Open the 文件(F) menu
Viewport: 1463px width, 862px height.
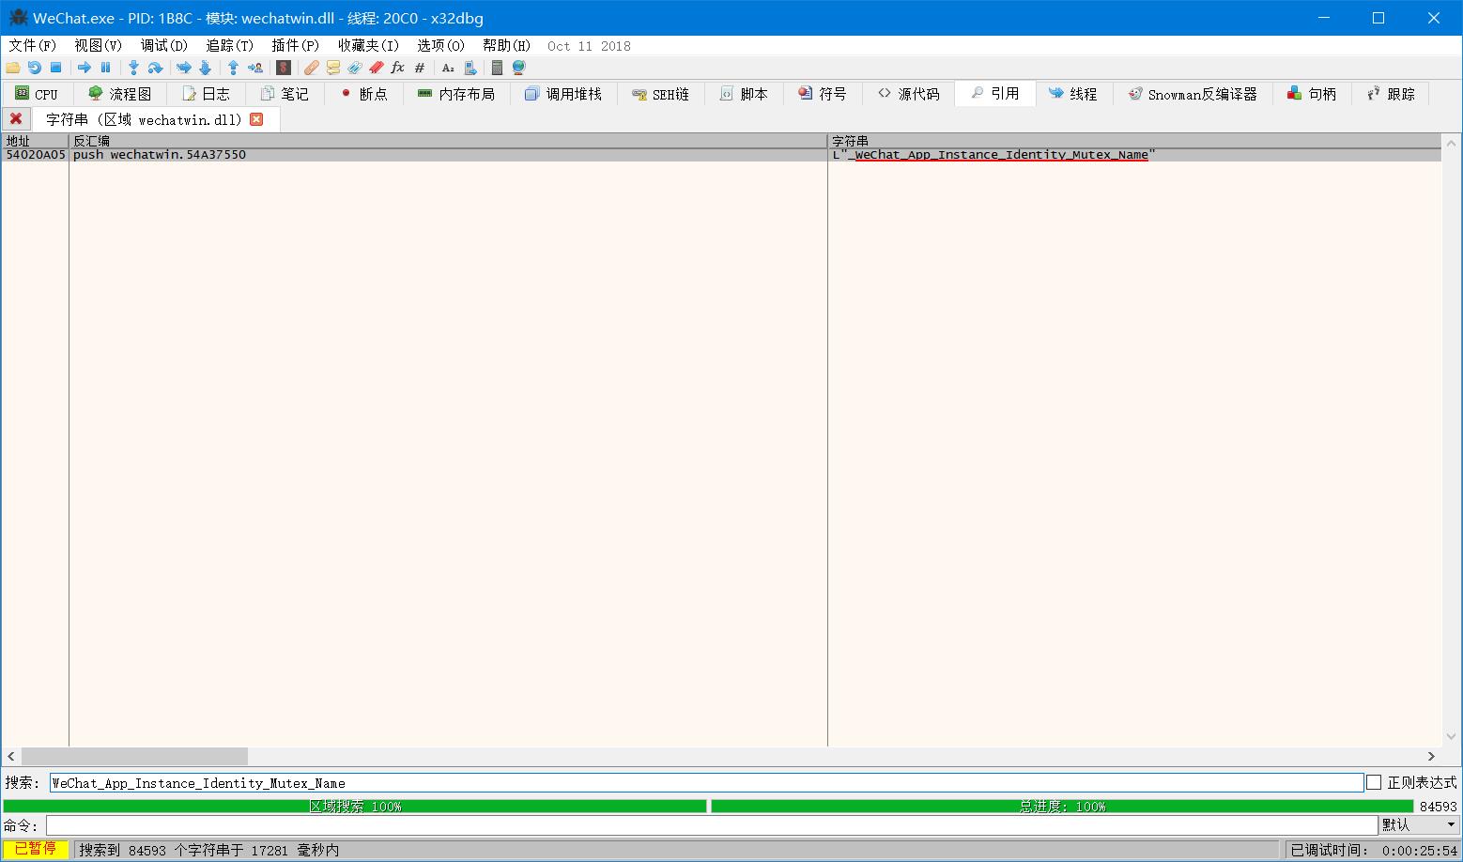click(x=33, y=45)
